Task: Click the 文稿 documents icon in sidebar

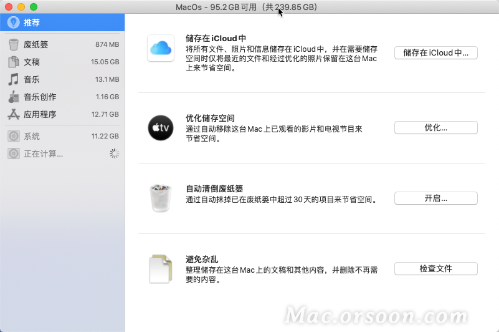Action: pyautogui.click(x=13, y=62)
